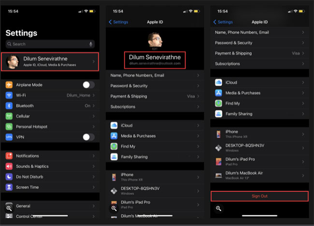Tap the Wi-Fi icon in Settings

(x=9, y=95)
